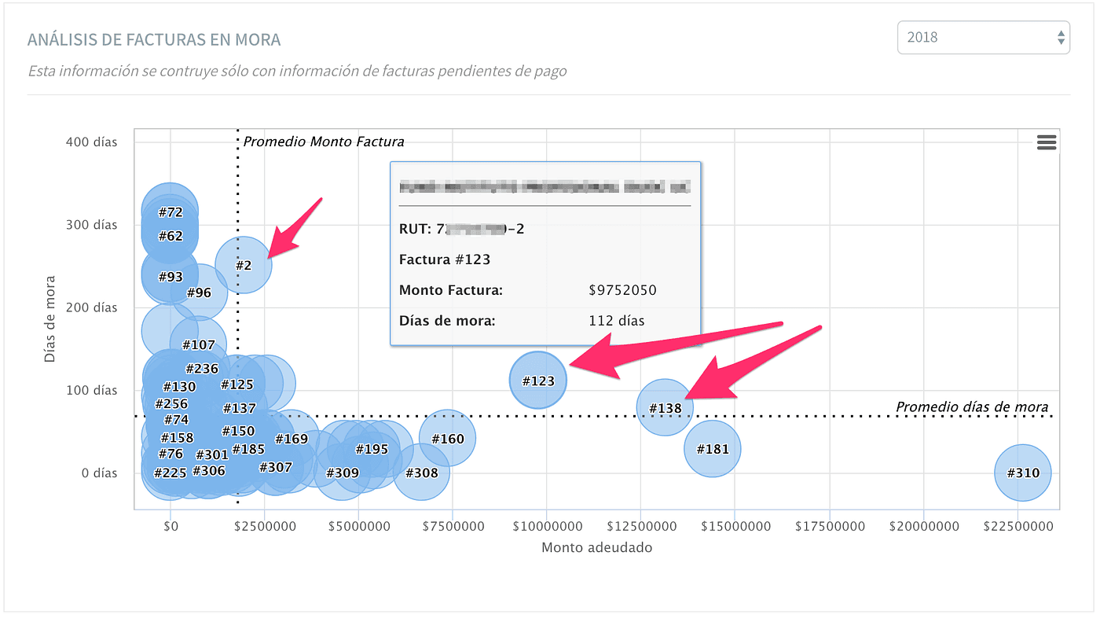Image resolution: width=1100 pixels, height=618 pixels.
Task: Open the 2018 year dropdown
Action: tap(984, 37)
